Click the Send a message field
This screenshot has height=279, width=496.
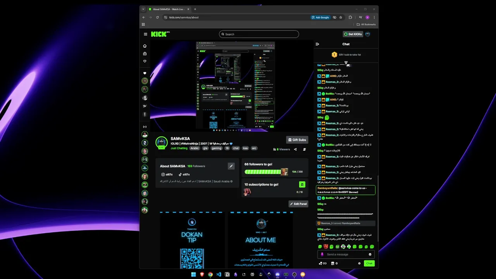[x=346, y=255]
